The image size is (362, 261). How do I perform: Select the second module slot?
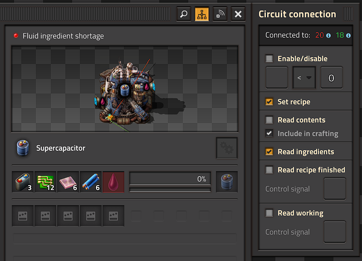pos(45,216)
